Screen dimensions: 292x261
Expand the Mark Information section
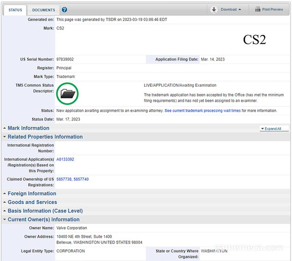pyautogui.click(x=28, y=128)
